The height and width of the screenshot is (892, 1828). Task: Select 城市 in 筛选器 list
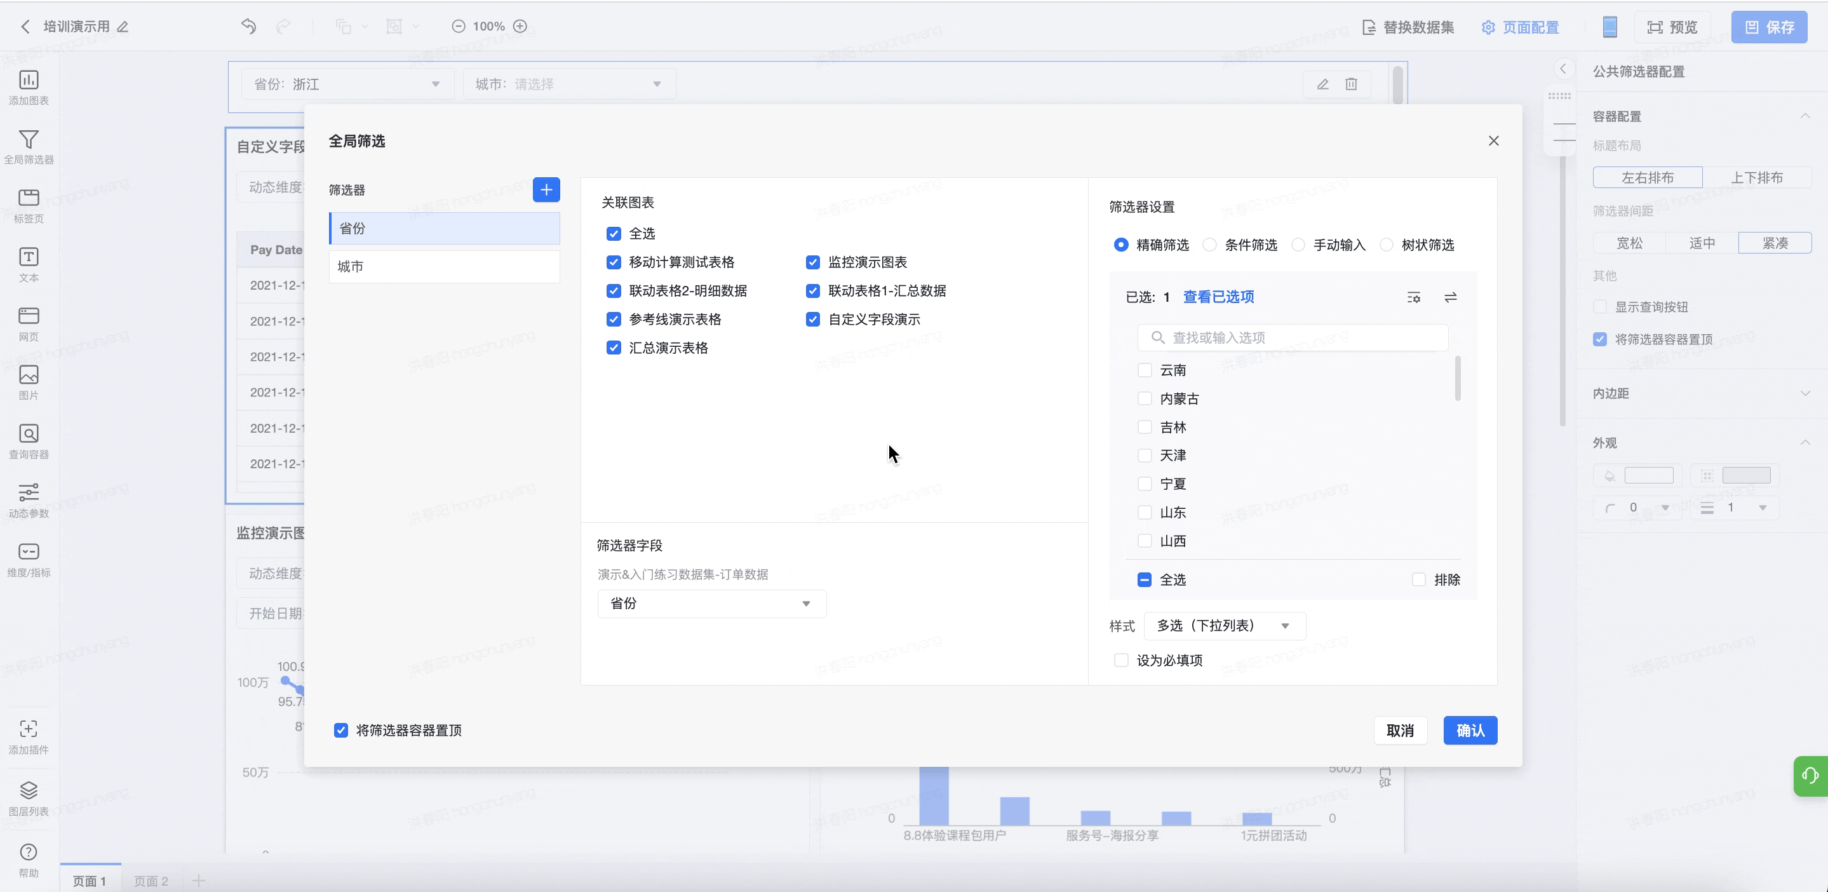[x=444, y=267]
